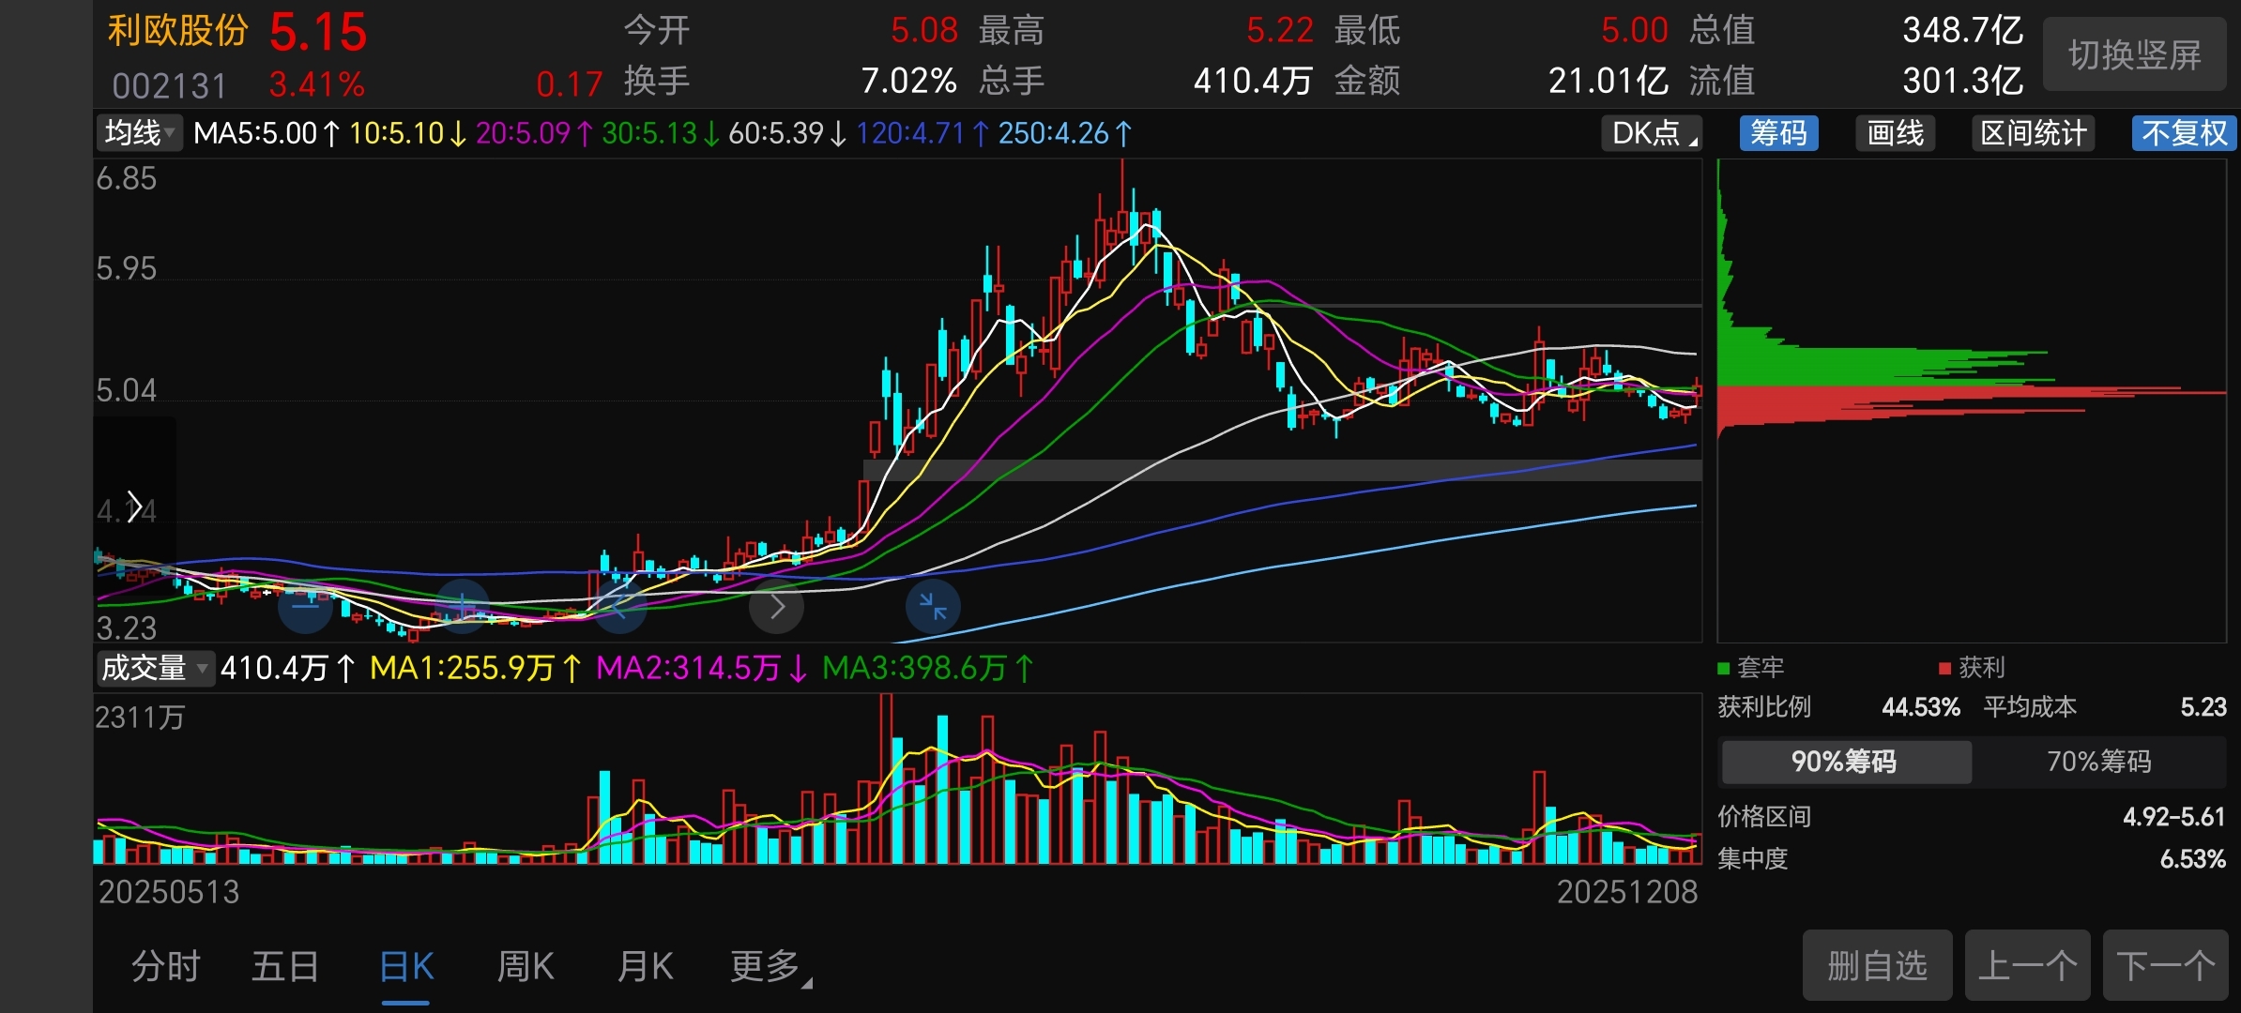Tap the zoom in plus chart button
This screenshot has width=2241, height=1013.
tap(463, 605)
